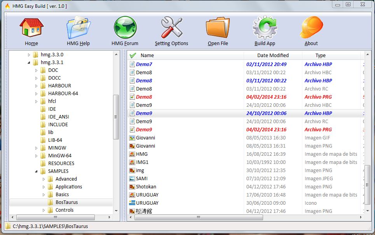
Task: Click date 16/08/2012 16:39 cell
Action: point(266,154)
